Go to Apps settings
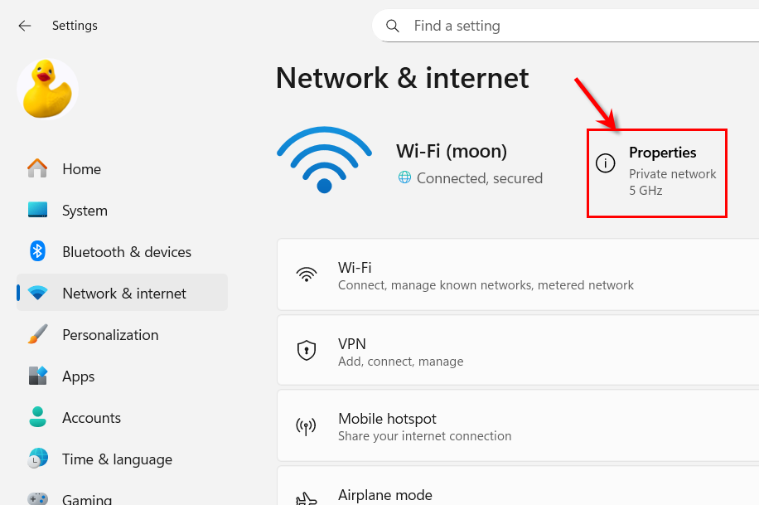This screenshot has width=759, height=505. (x=79, y=376)
